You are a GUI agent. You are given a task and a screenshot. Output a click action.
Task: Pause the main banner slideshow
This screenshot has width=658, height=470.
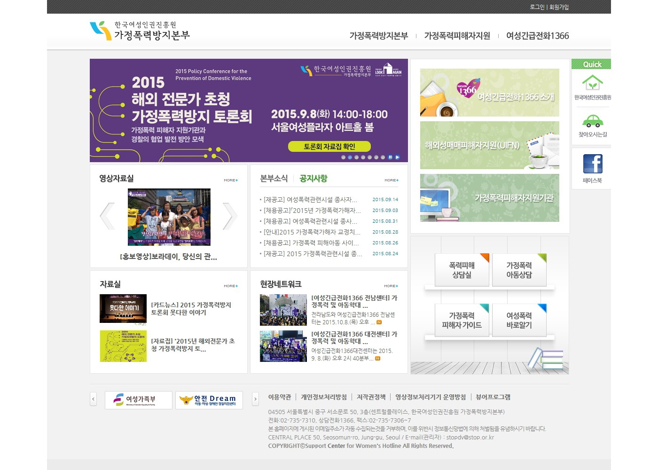tap(390, 157)
